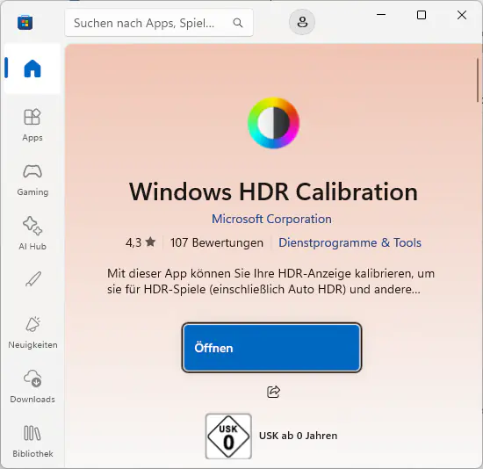Click the USK ab 0 Jahren label
483x469 pixels.
point(299,436)
